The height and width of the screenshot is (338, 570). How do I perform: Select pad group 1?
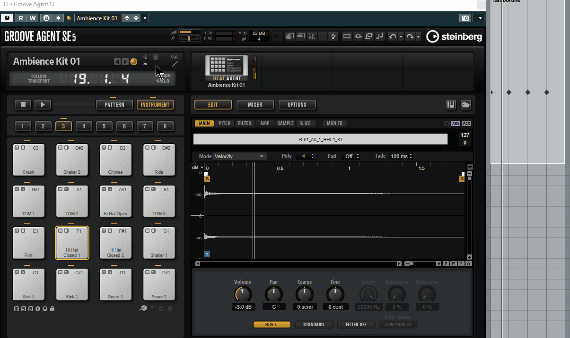(x=23, y=126)
